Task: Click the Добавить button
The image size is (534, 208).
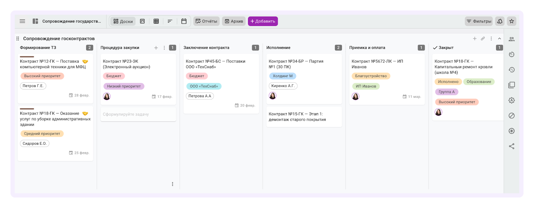Action: (x=263, y=21)
